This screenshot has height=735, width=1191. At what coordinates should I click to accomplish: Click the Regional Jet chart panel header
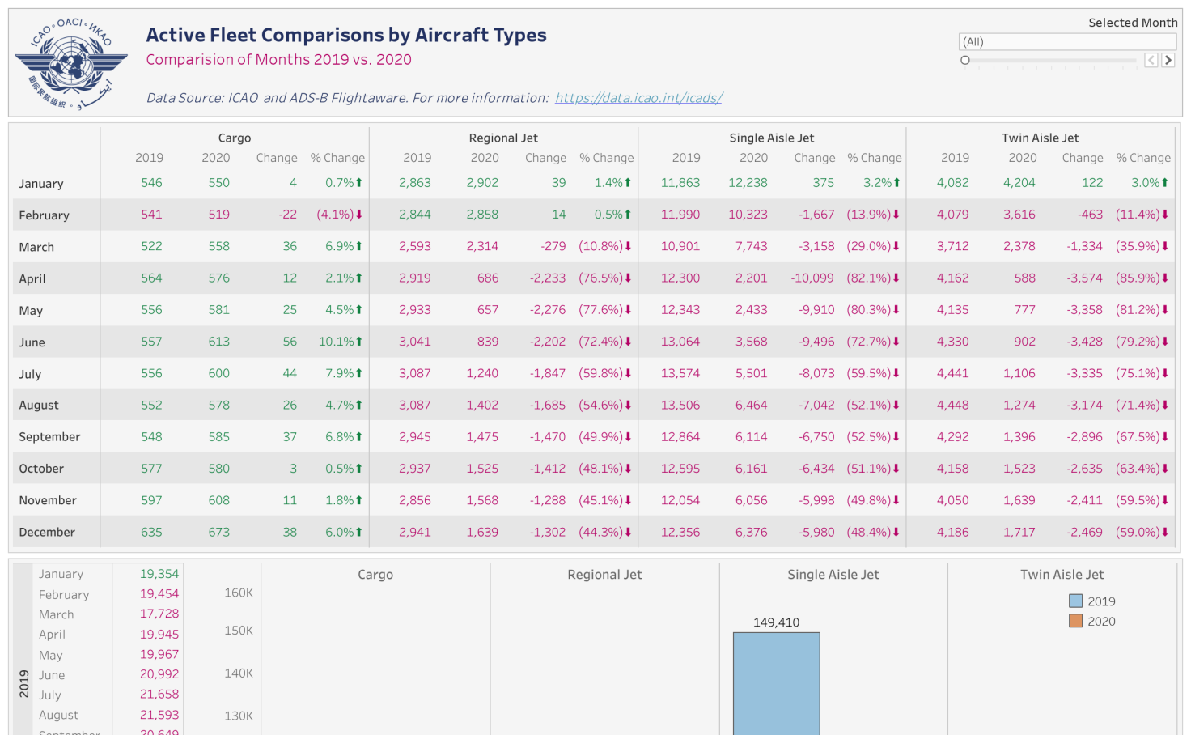(x=604, y=575)
